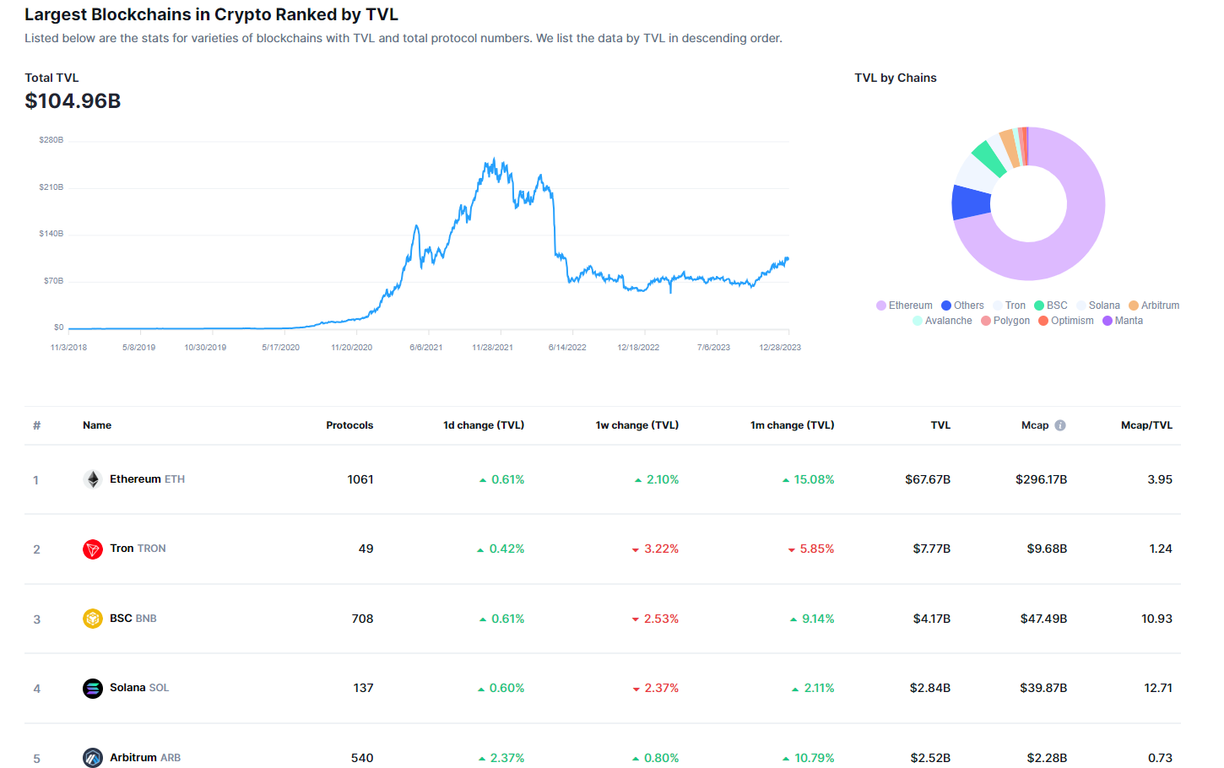Toggle Avalanche in the pie chart legend
This screenshot has height=768, width=1224.
click(x=942, y=321)
